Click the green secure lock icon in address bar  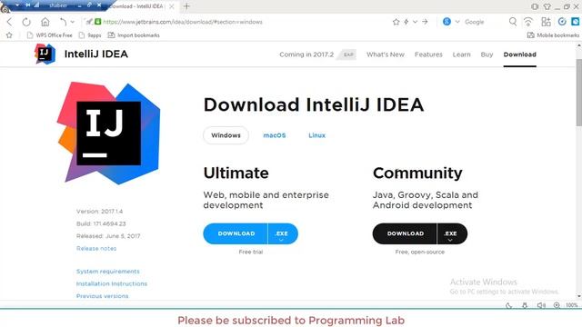tap(97, 22)
